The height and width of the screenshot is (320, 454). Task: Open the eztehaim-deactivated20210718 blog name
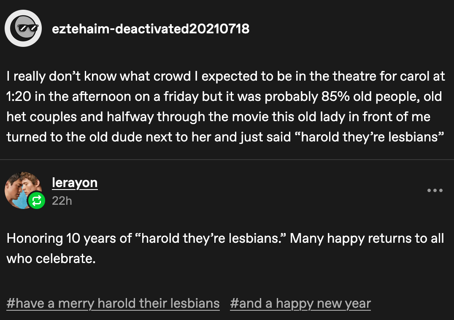(x=150, y=29)
